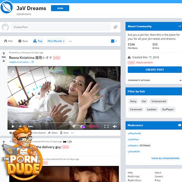Click the 151 Online count
Image resolution: width=182 pixels, height=182 pixels.
155,46
